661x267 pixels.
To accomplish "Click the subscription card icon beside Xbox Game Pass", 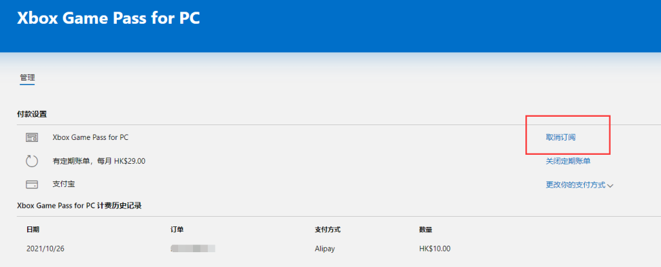I will pos(32,137).
